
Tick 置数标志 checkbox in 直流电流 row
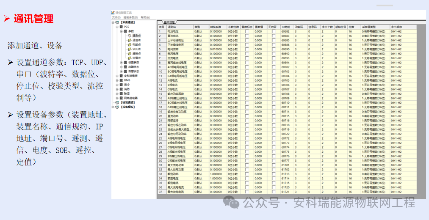[x=247, y=36]
